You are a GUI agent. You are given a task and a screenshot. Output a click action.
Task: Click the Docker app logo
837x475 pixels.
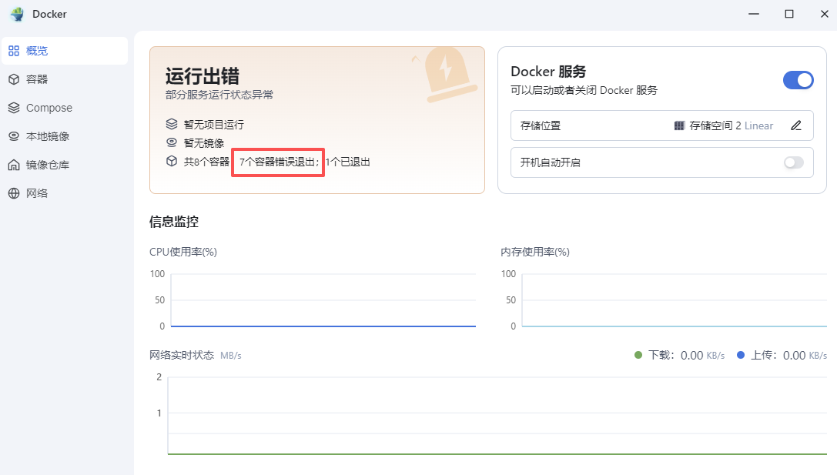pos(17,14)
